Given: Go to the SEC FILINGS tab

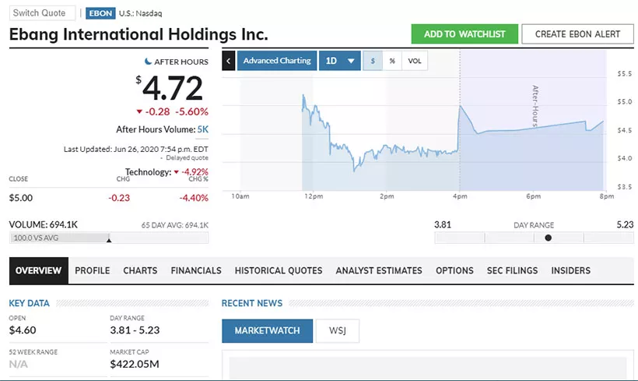Looking at the screenshot, I should [x=512, y=270].
